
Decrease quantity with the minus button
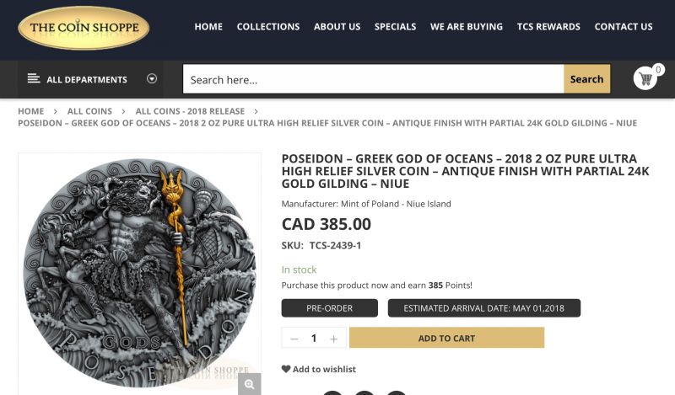coord(294,339)
